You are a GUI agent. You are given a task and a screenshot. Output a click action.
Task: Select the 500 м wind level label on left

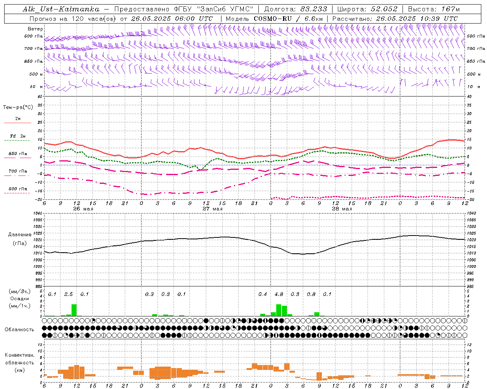[x=37, y=74]
